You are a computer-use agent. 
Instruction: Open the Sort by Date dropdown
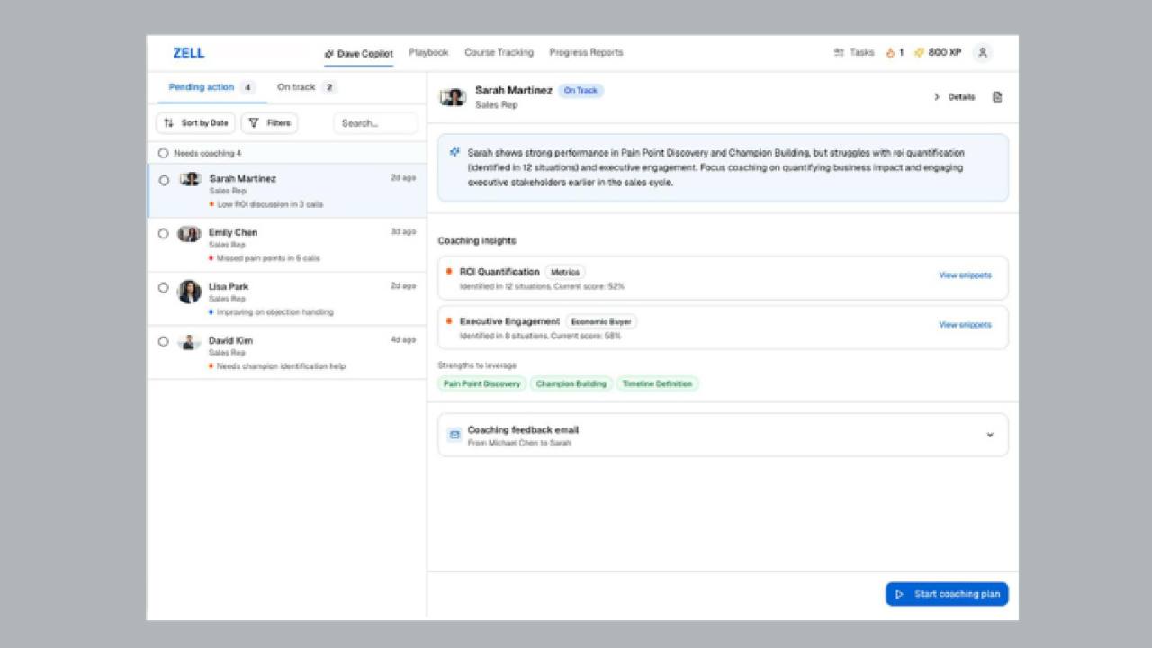point(196,123)
